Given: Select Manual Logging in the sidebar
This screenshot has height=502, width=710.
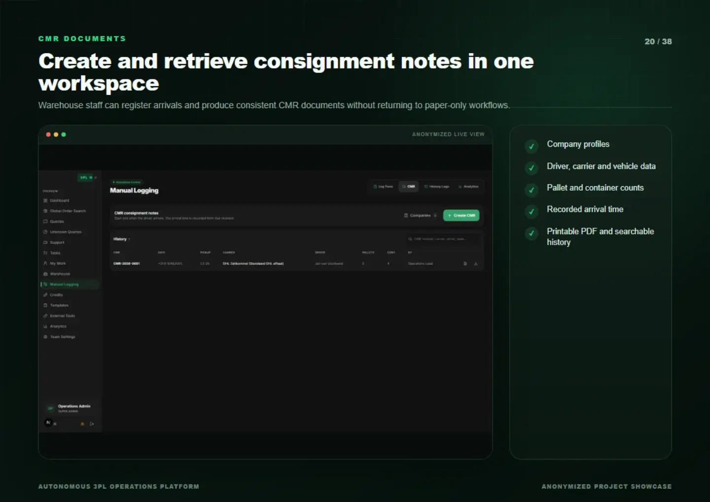Looking at the screenshot, I should pos(70,284).
